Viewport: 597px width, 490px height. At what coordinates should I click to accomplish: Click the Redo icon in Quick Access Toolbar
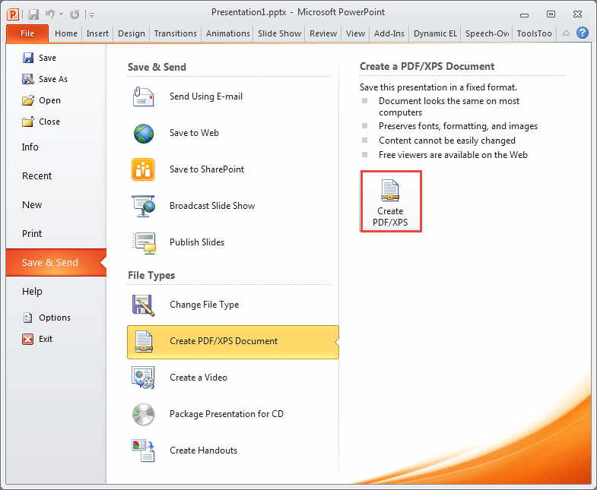pyautogui.click(x=75, y=14)
